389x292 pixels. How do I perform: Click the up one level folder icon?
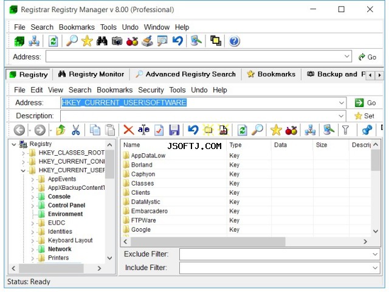click(x=61, y=130)
